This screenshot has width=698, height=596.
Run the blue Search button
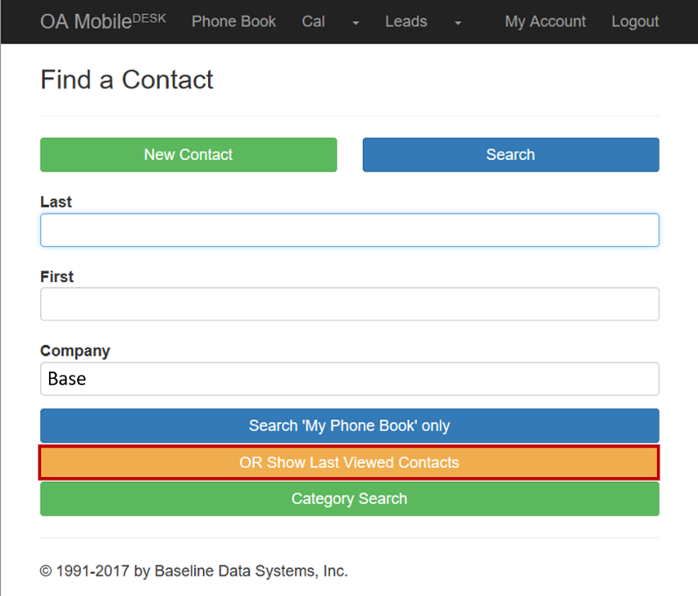point(510,155)
